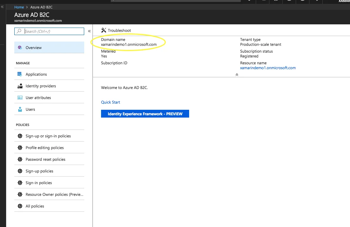Click the Troubleshoot button
This screenshot has height=227, width=350.
116,30
